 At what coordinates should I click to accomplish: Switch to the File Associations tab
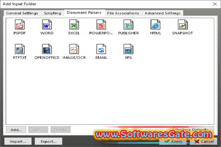(123, 13)
